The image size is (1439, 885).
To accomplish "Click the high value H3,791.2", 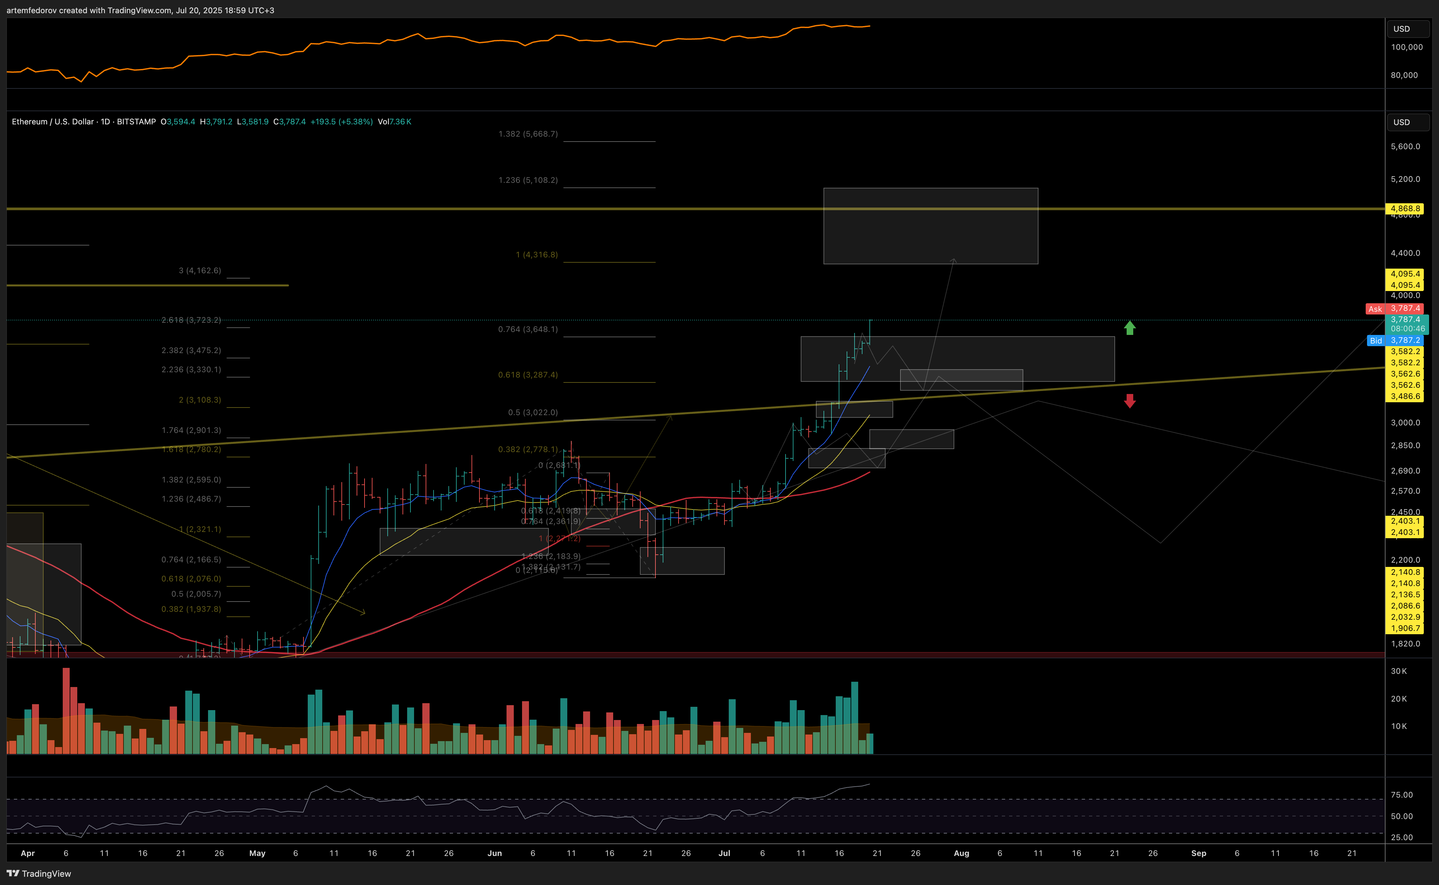I will point(216,122).
